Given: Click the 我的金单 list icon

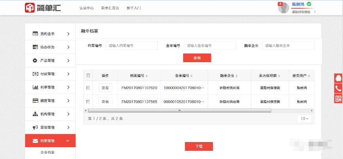Looking at the screenshot, I should coord(35,34).
